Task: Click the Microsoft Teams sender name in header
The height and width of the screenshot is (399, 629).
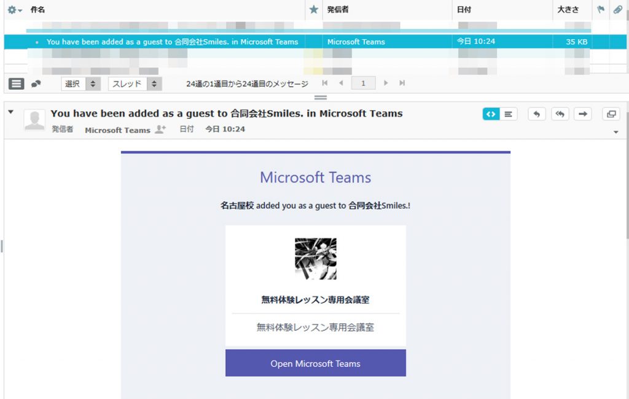Action: (x=117, y=130)
